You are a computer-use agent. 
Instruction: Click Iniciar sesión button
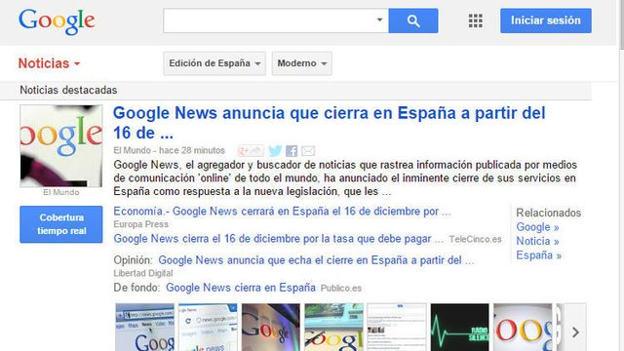click(546, 20)
